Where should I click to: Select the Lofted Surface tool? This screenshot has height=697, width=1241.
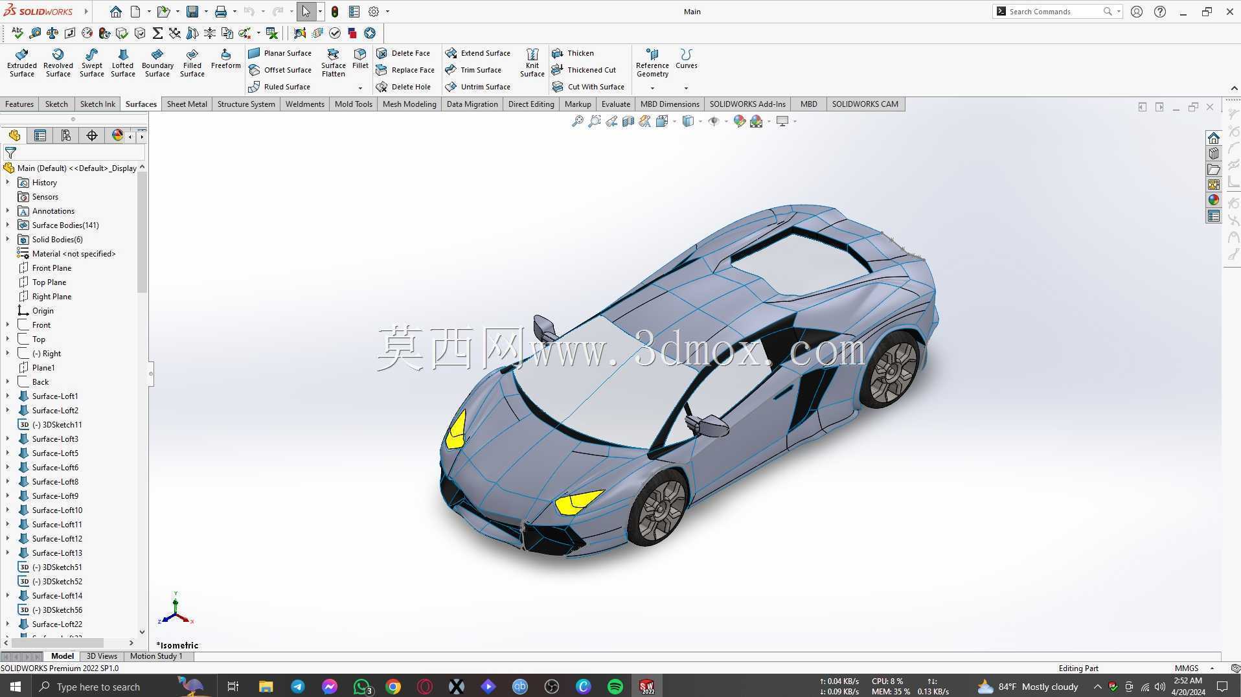pyautogui.click(x=123, y=62)
